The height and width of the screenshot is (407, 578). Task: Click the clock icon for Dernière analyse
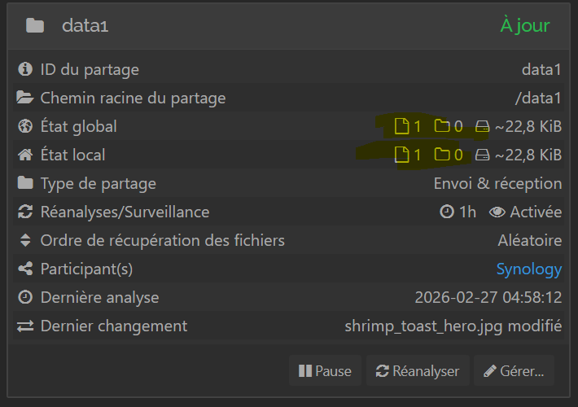point(25,298)
